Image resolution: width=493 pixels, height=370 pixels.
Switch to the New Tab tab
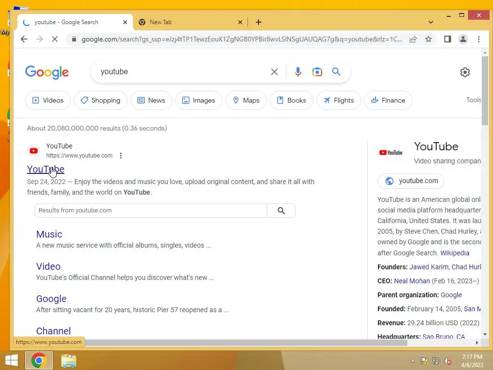(x=190, y=22)
